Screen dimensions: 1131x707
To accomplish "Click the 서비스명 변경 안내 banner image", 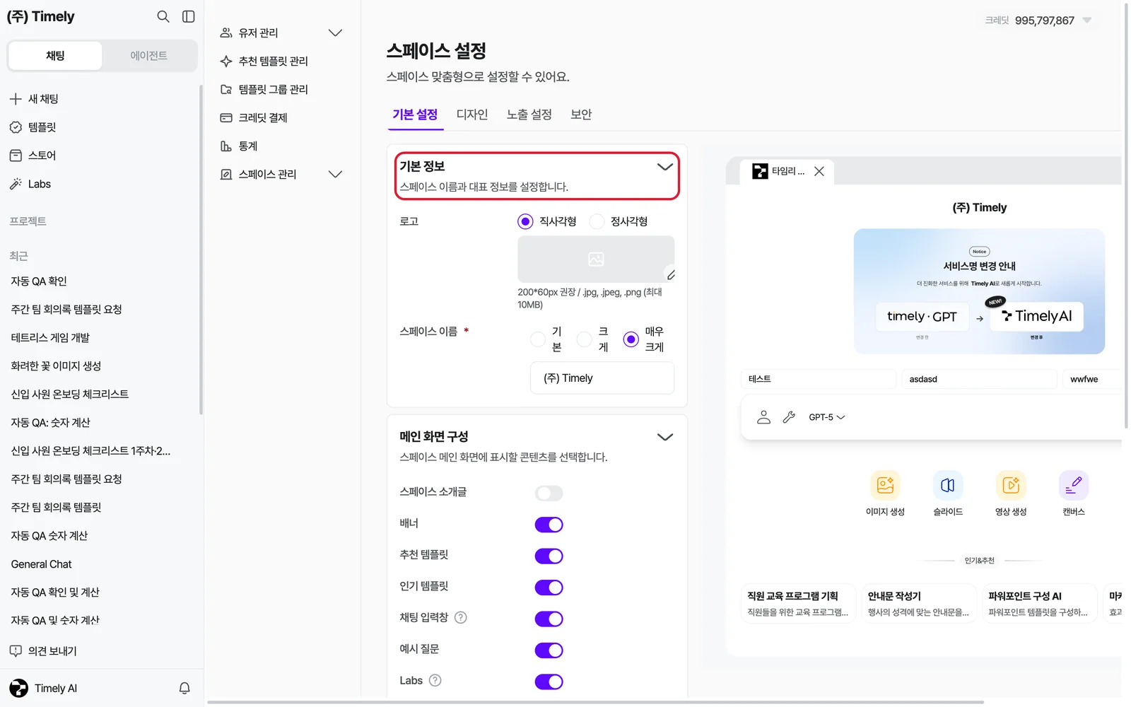I will (979, 291).
